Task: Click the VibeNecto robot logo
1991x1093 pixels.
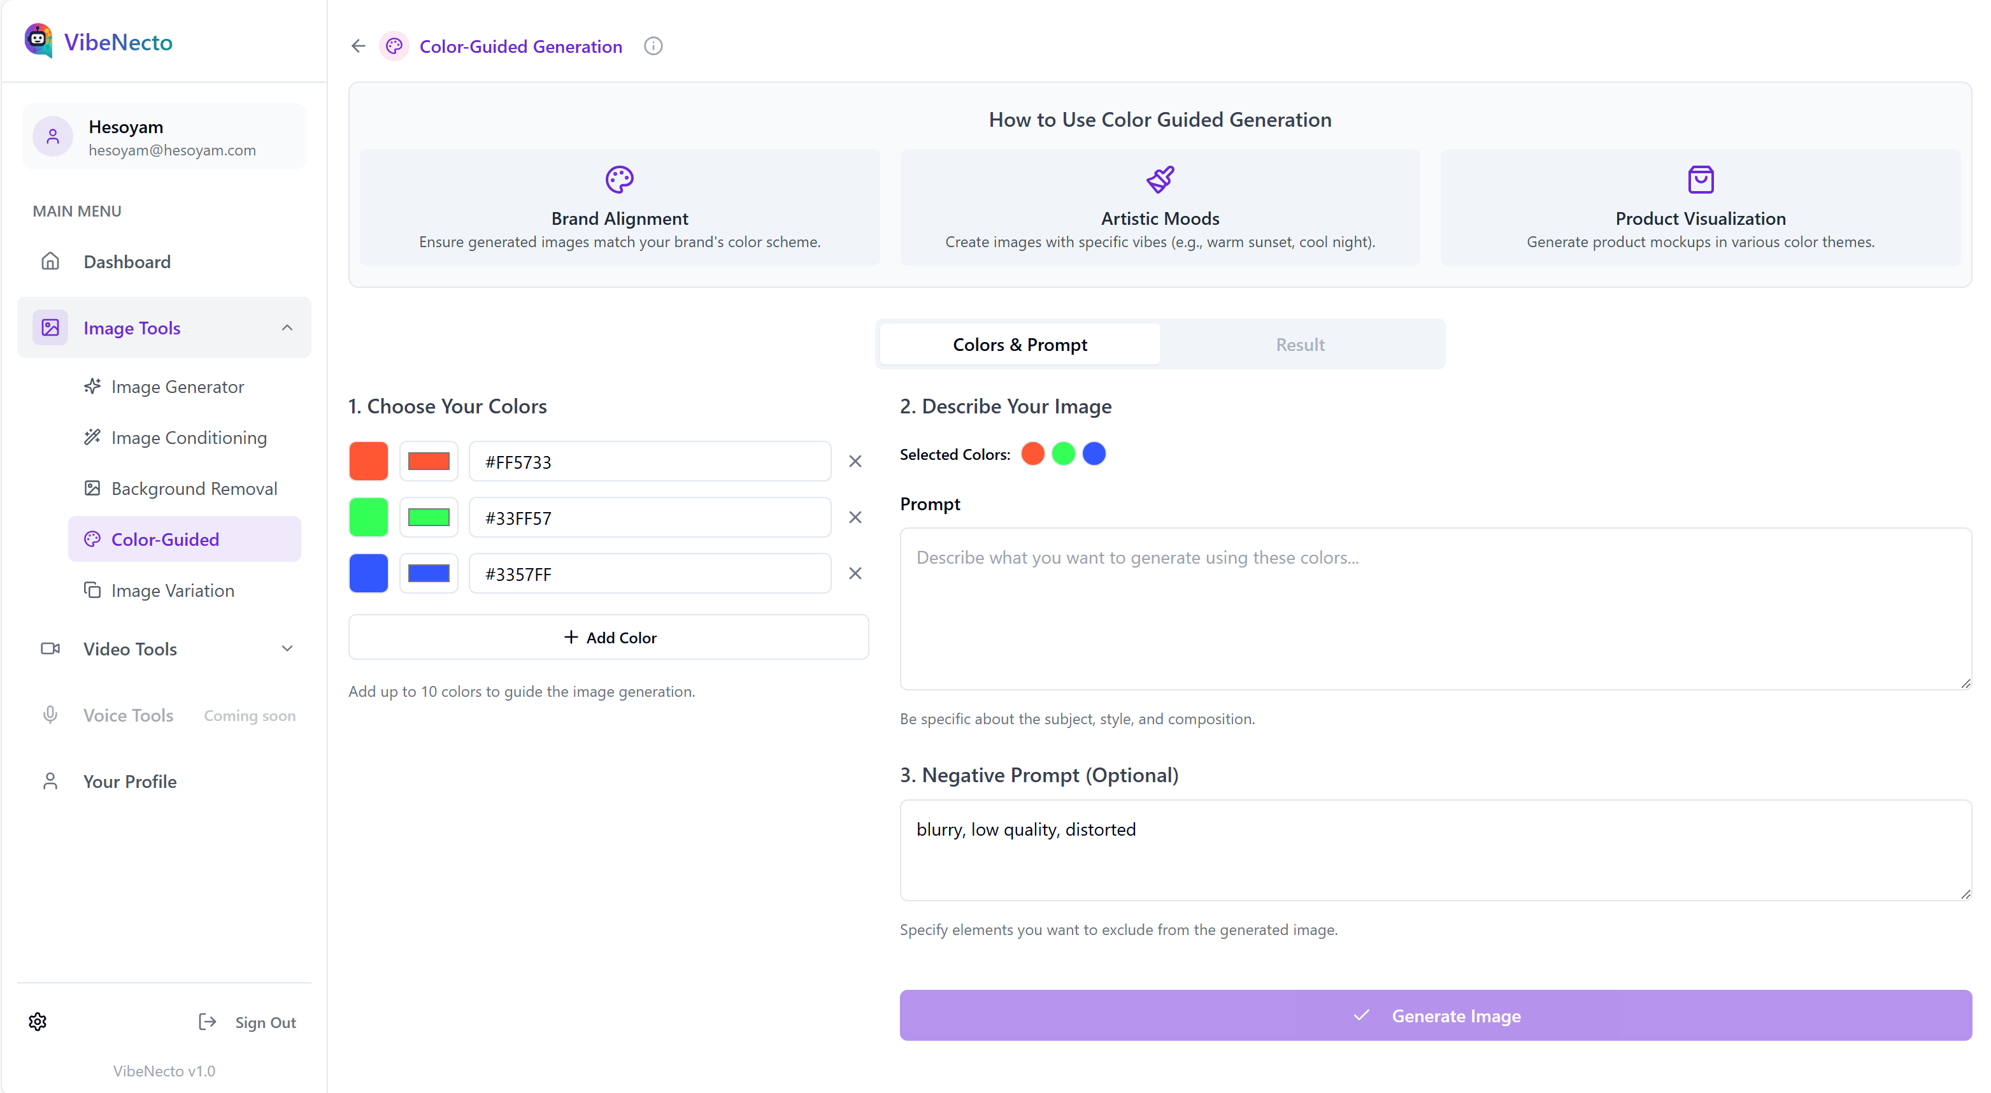Action: tap(39, 40)
